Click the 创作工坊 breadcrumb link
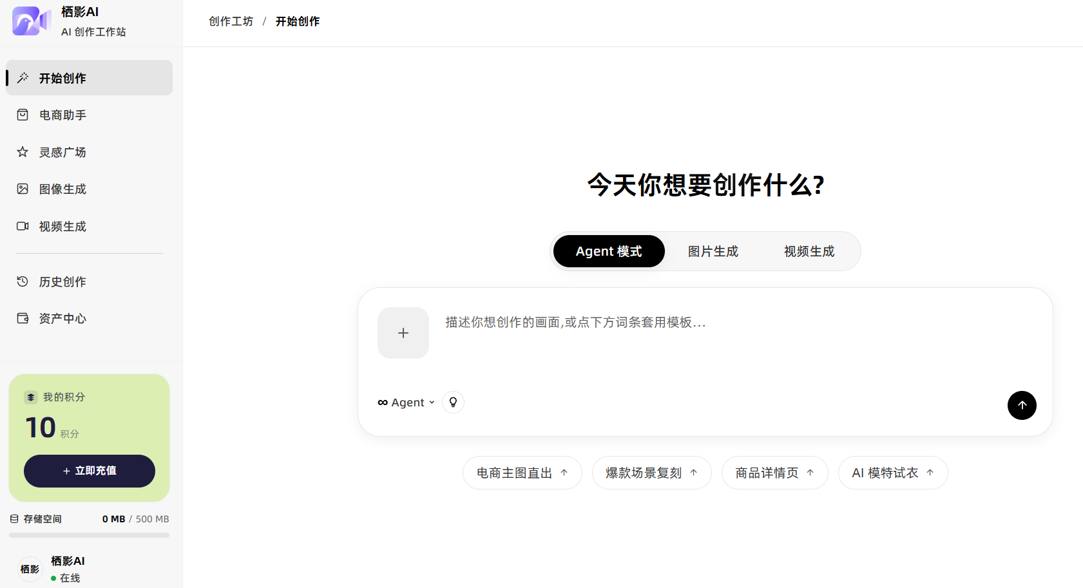1083x588 pixels. coord(231,21)
